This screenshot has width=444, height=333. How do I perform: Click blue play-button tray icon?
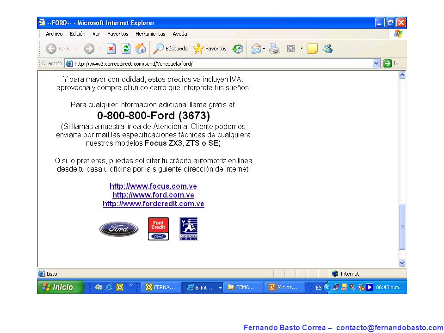[370, 287]
